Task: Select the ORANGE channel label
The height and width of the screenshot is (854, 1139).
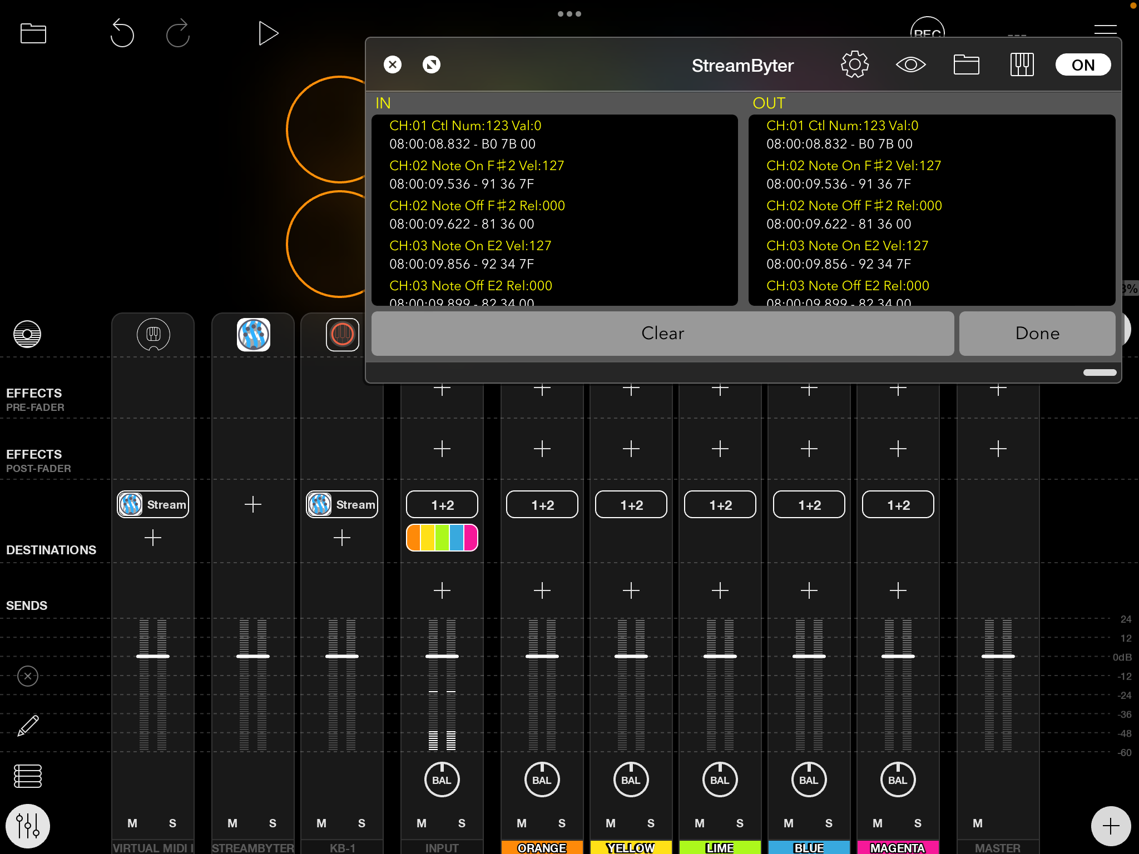Action: click(x=542, y=847)
